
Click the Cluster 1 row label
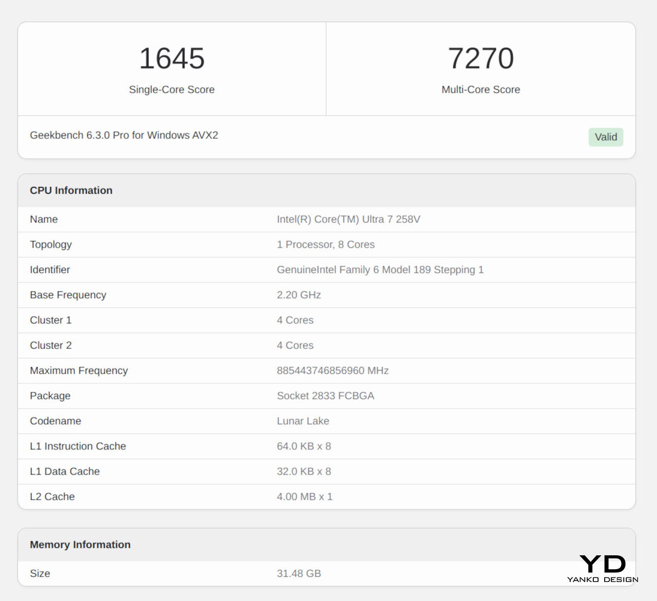(50, 320)
